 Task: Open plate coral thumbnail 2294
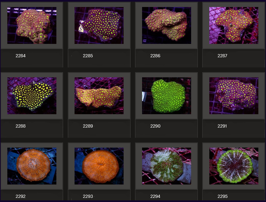click(166, 166)
